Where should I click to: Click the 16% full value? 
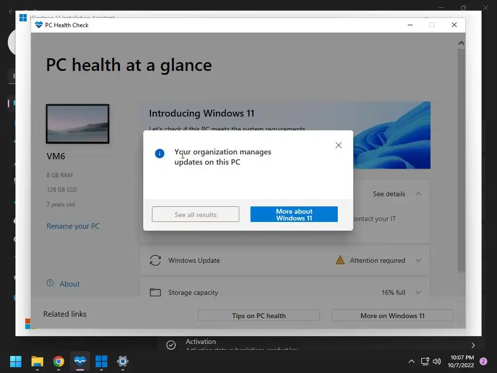[x=393, y=292]
